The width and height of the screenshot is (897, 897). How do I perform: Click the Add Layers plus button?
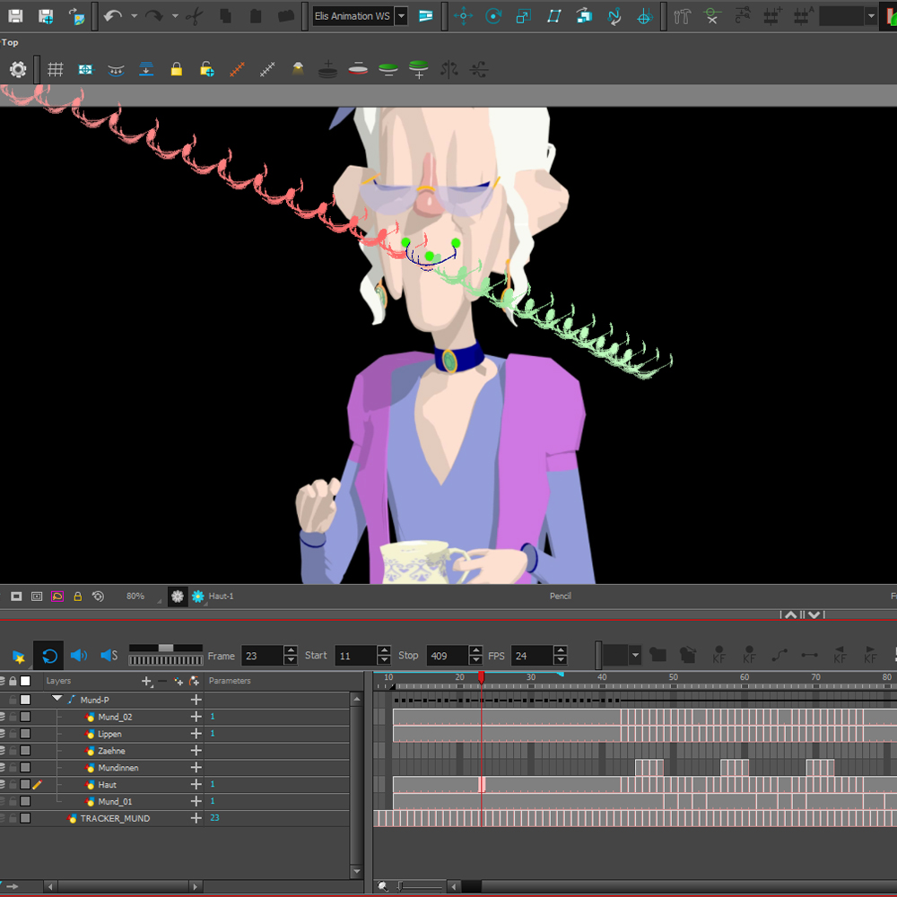click(x=147, y=681)
